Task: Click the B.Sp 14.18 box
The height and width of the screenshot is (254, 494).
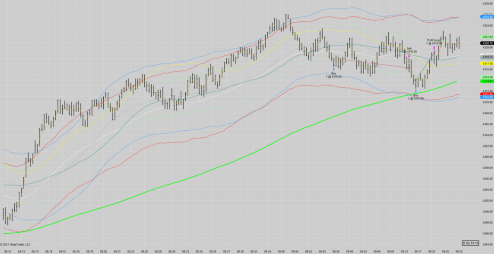Action: [470, 243]
